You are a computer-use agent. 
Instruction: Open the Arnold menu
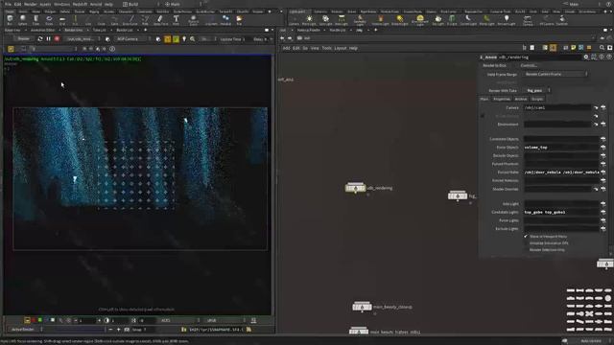[96, 4]
